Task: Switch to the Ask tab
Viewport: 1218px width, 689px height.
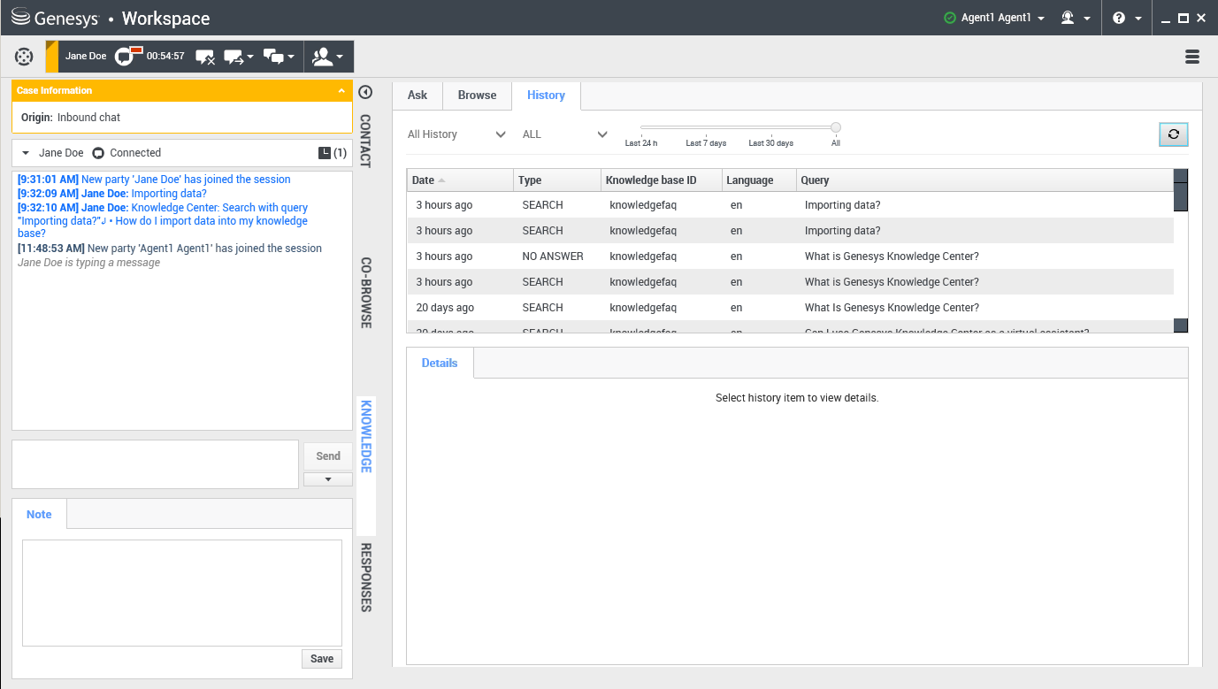Action: tap(417, 96)
